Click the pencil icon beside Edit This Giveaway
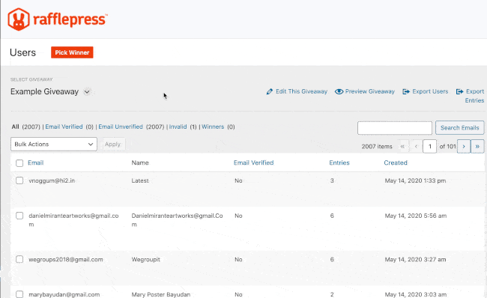Image resolution: width=487 pixels, height=298 pixels. pyautogui.click(x=269, y=91)
